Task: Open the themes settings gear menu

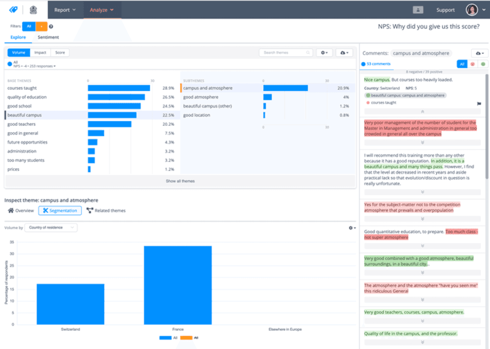Action: tap(324, 53)
